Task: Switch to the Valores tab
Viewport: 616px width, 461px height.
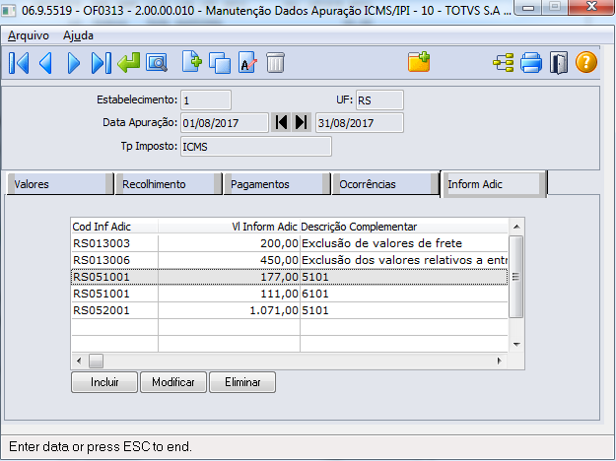Action: pos(60,184)
